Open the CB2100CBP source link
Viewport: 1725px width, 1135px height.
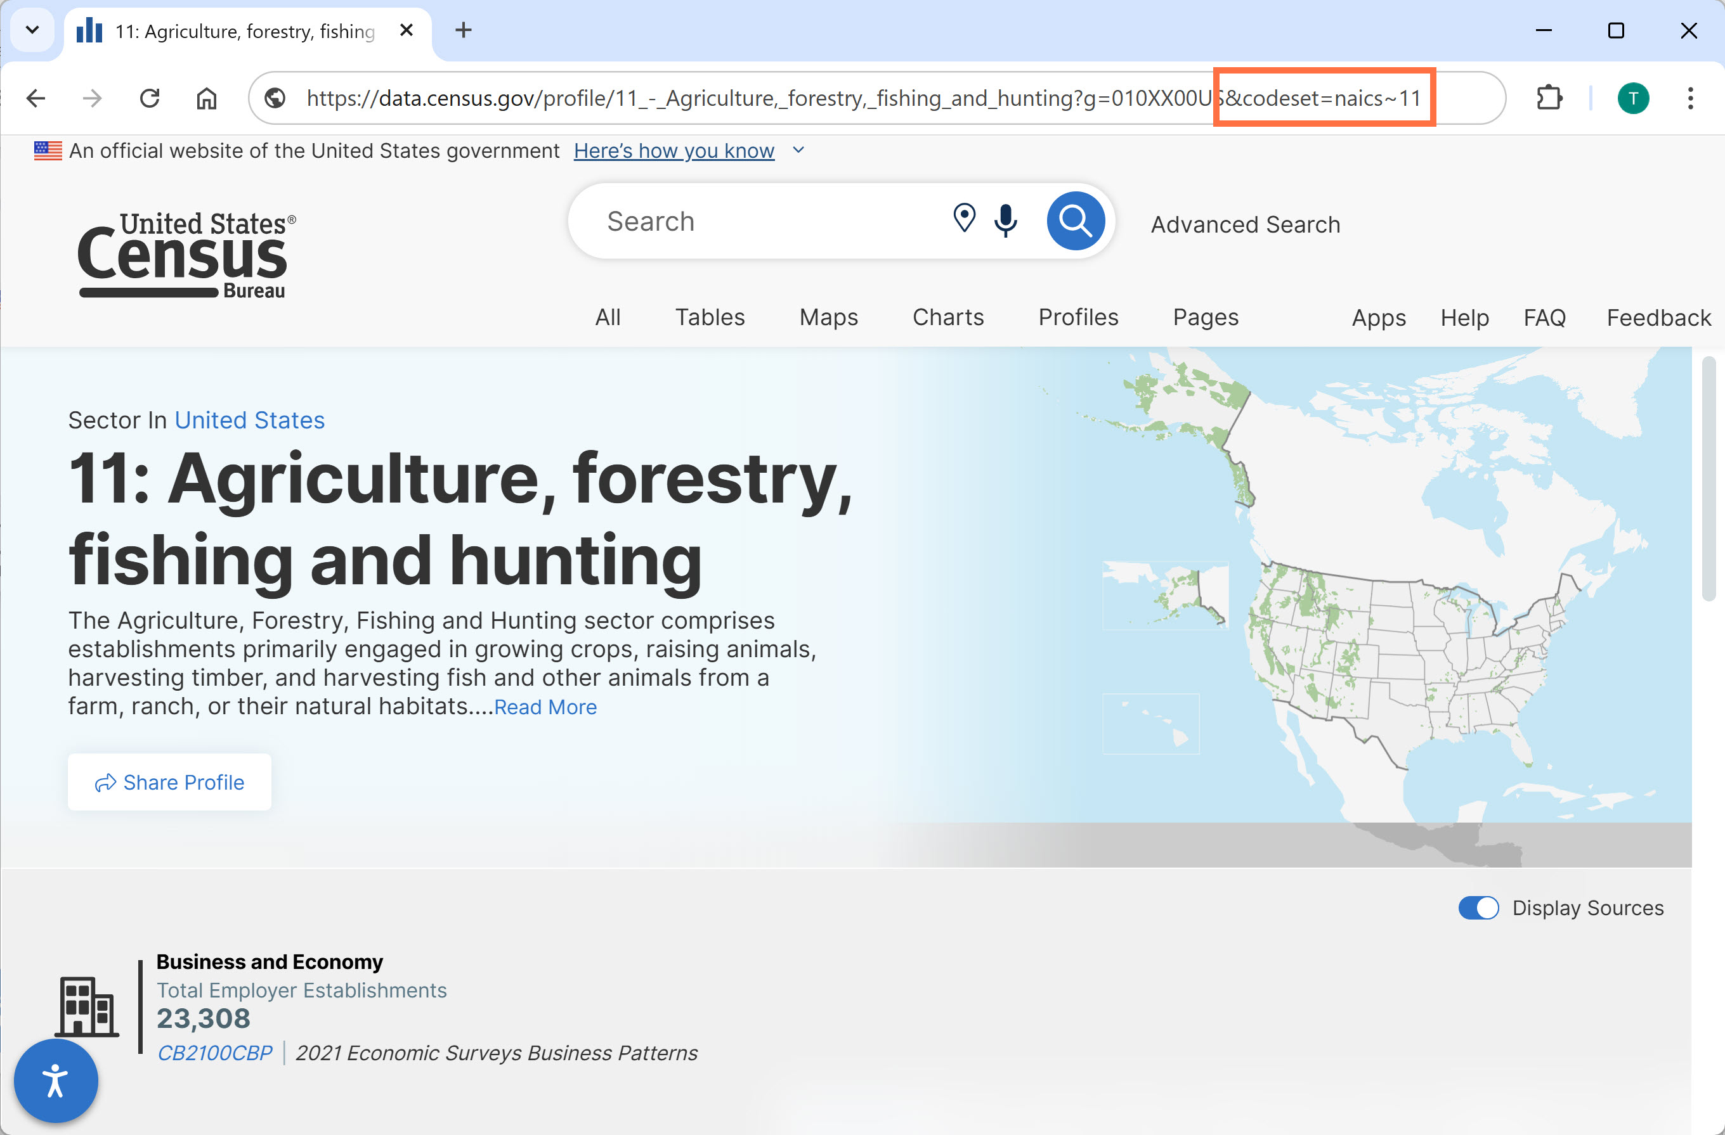pyautogui.click(x=214, y=1053)
